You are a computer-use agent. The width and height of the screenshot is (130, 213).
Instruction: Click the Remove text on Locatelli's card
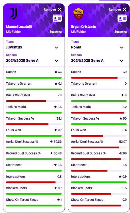(x=50, y=9)
